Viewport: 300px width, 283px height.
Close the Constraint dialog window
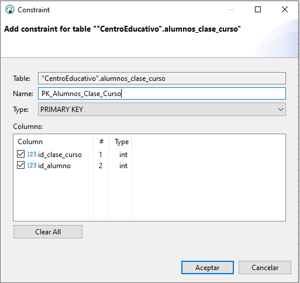(285, 9)
